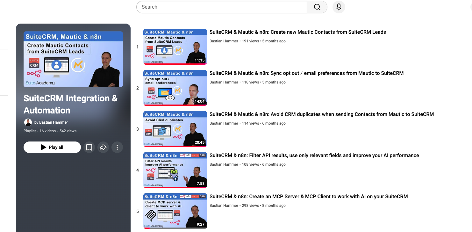Click Bastian Hammer under the 118 views video
Image resolution: width=472 pixels, height=232 pixels.
[x=224, y=82]
